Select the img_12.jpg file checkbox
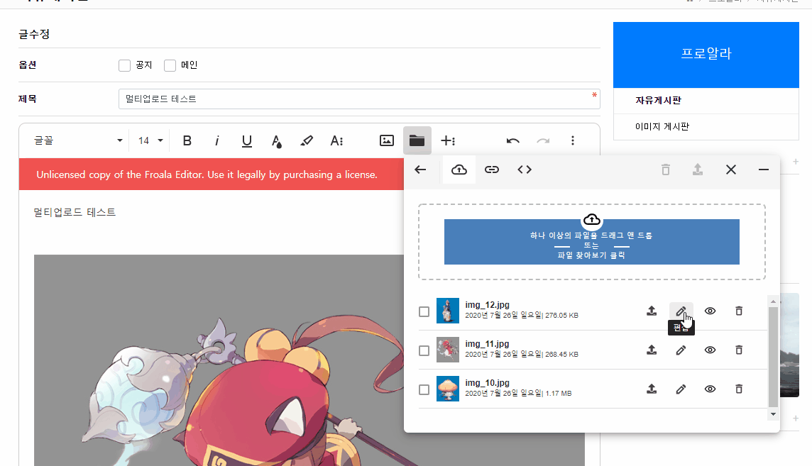The height and width of the screenshot is (466, 812). tap(424, 311)
